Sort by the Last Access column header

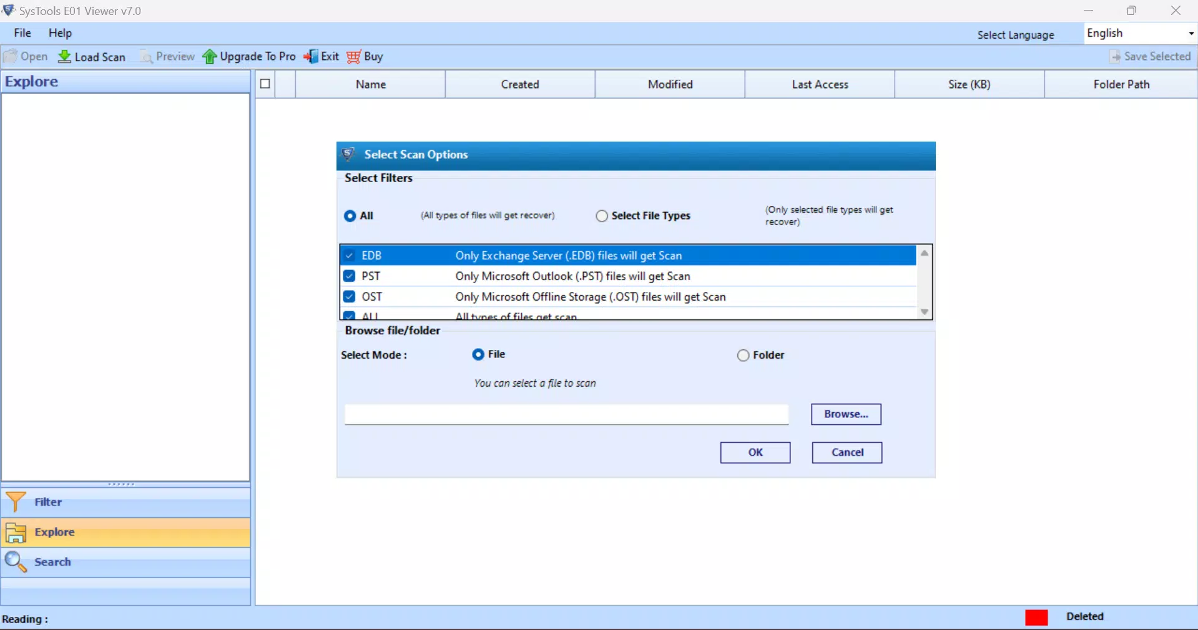coord(820,84)
